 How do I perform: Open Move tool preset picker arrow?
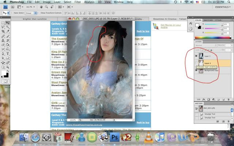click(x=8, y=13)
